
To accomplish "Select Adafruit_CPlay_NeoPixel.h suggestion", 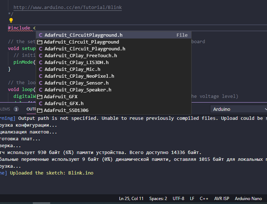I will coord(114,76).
